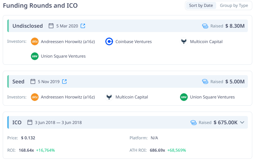Viewport: 255px width, 161px height.
Task: Switch to Sort by Date view
Action: click(201, 5)
